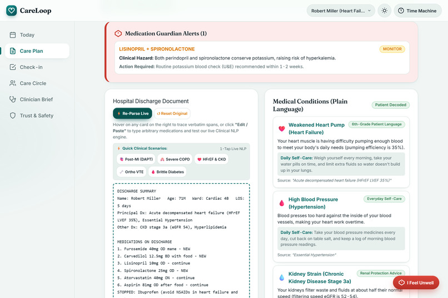
Task: Click the Medication Guardian alert hexagon icon
Action: tap(118, 33)
